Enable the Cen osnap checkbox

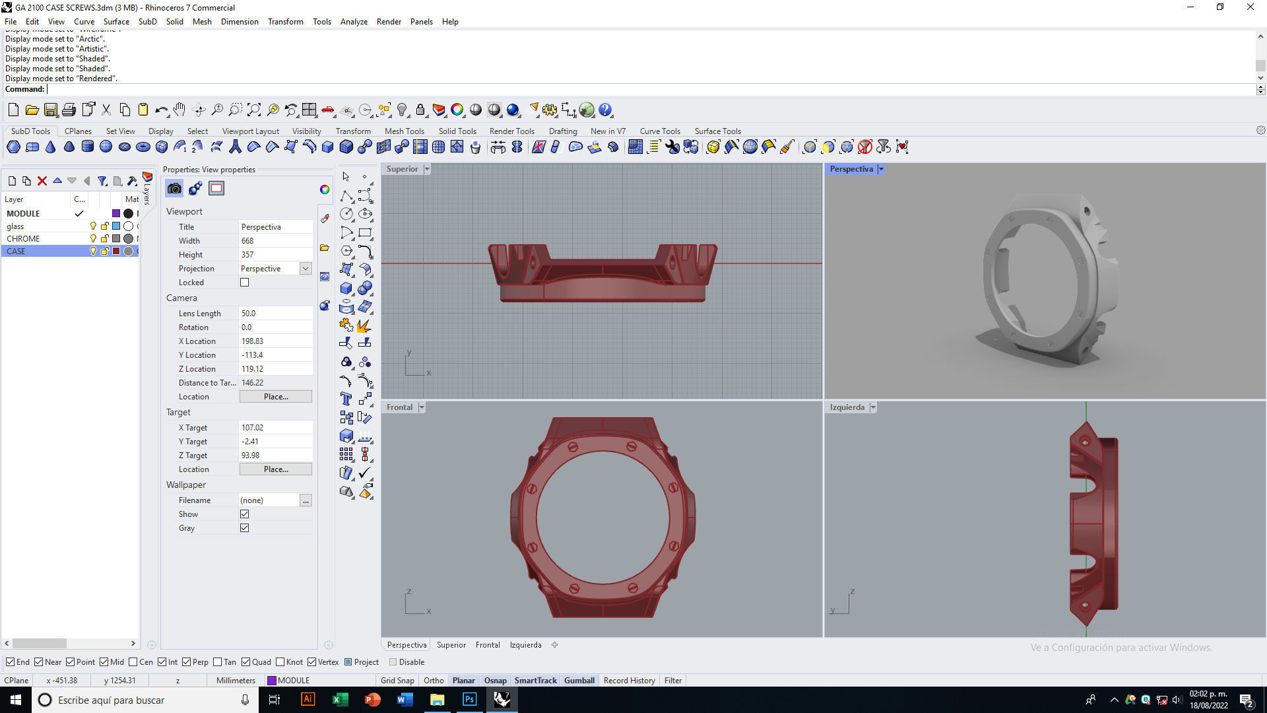point(133,662)
